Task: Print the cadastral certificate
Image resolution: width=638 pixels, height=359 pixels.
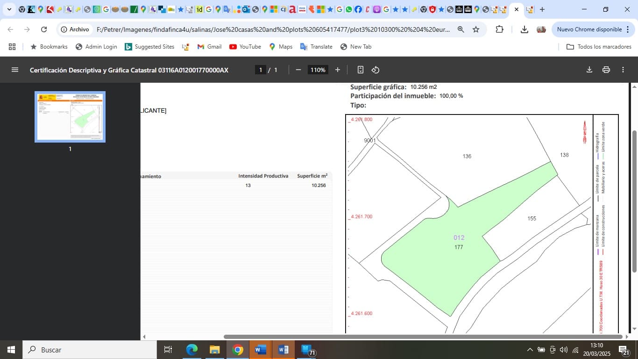Action: [606, 70]
